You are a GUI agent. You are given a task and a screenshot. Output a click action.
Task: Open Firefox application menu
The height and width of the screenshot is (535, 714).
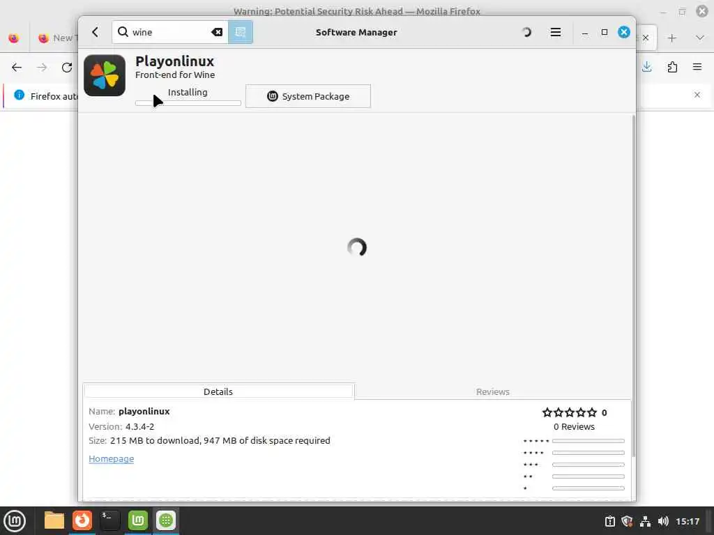pyautogui.click(x=697, y=68)
